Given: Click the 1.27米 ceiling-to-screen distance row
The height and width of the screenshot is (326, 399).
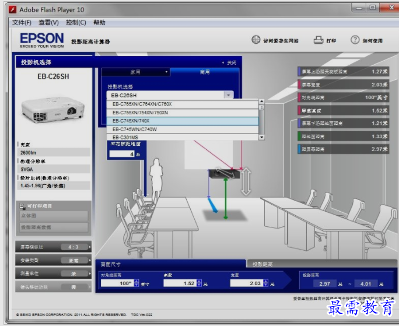Looking at the screenshot, I should click(x=343, y=72).
